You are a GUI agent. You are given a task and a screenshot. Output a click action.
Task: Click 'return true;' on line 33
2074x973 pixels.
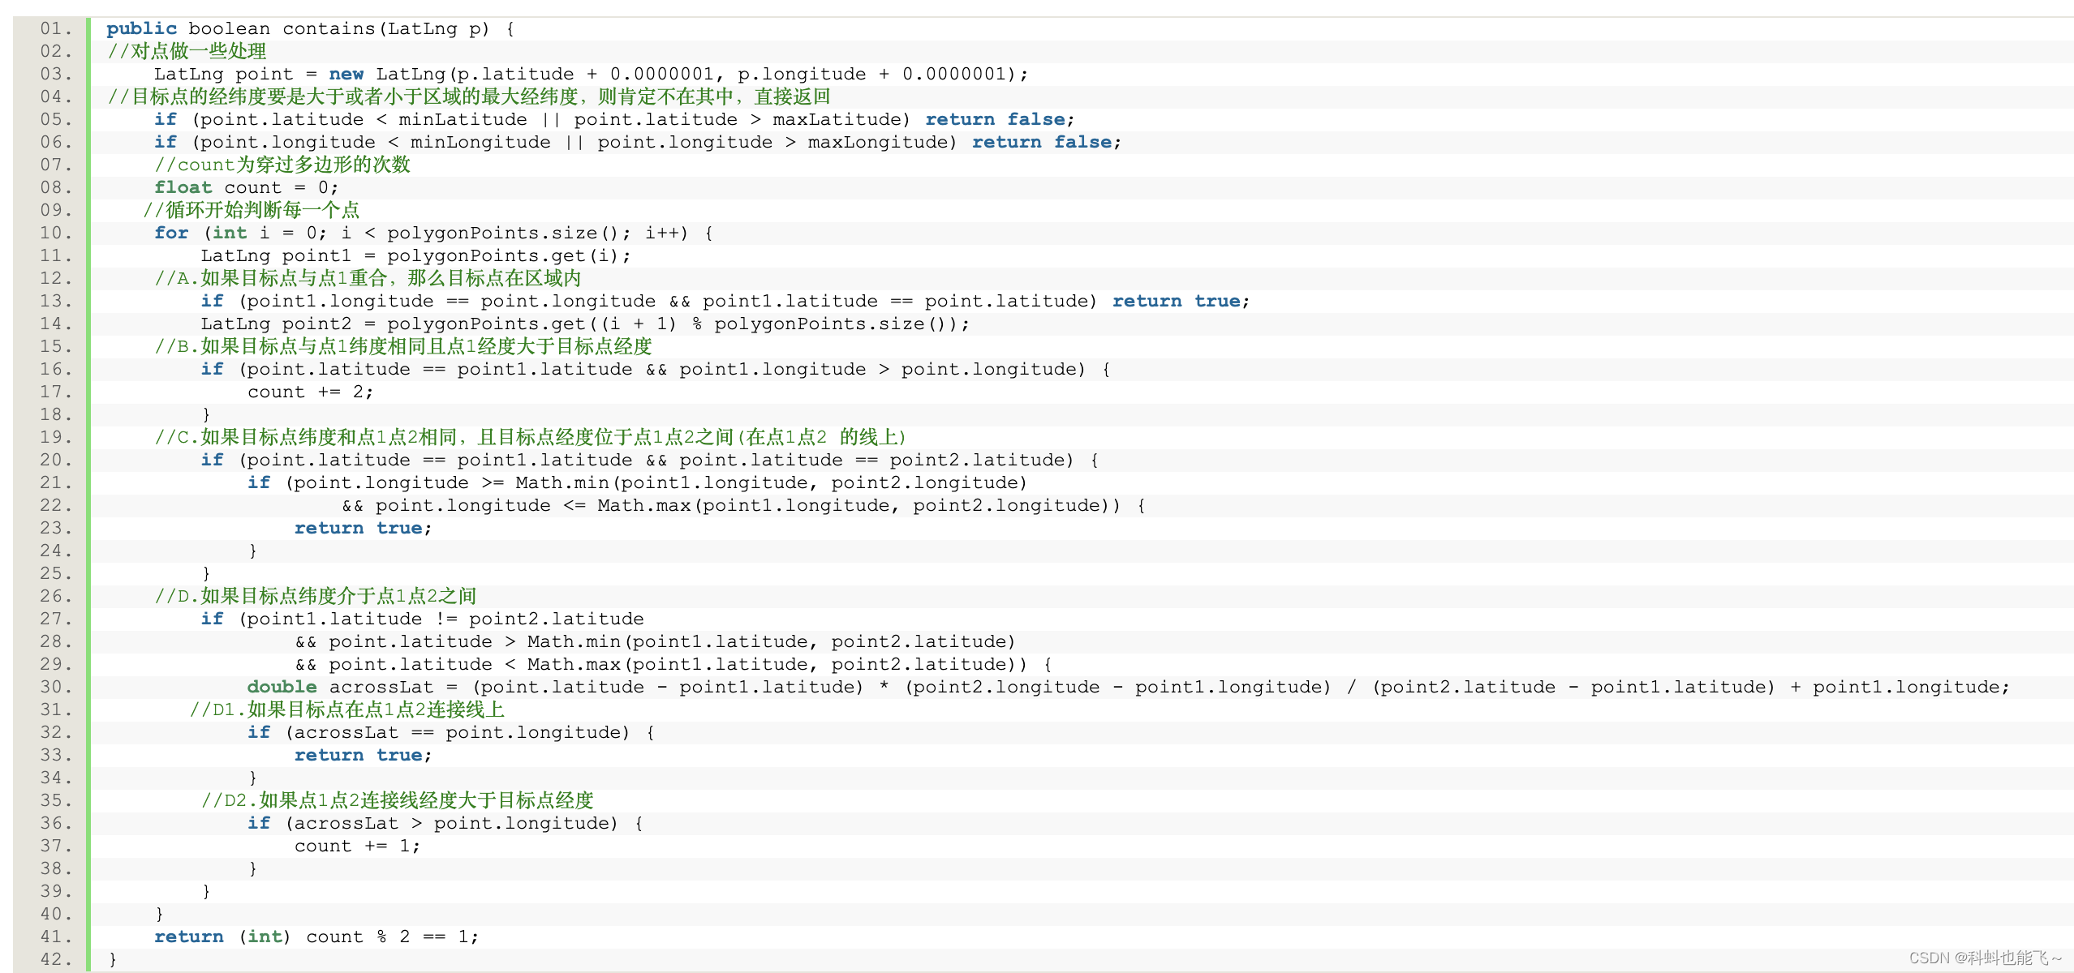click(x=364, y=756)
